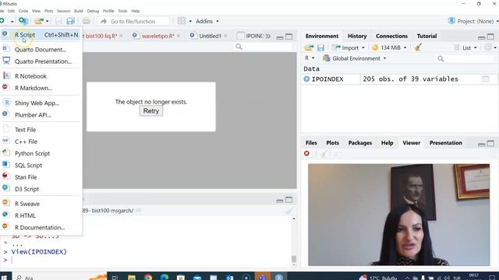Click the save workspace icon
This screenshot has height=280, width=499.
320,47
